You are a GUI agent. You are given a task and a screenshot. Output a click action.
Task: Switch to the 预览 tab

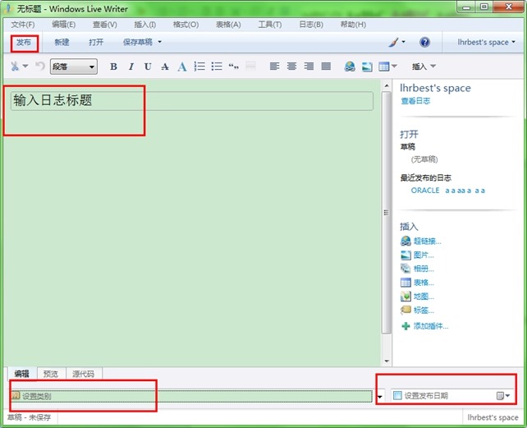point(51,374)
